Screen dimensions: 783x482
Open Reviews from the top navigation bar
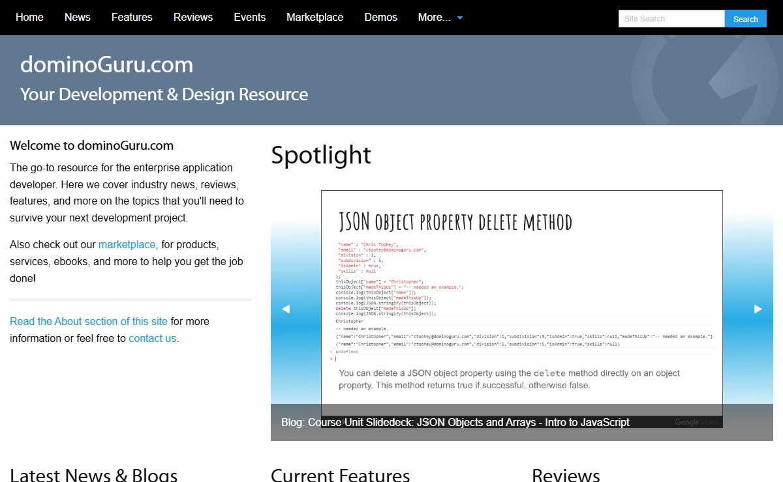pyautogui.click(x=193, y=18)
